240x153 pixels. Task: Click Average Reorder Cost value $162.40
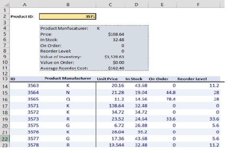click(116, 68)
